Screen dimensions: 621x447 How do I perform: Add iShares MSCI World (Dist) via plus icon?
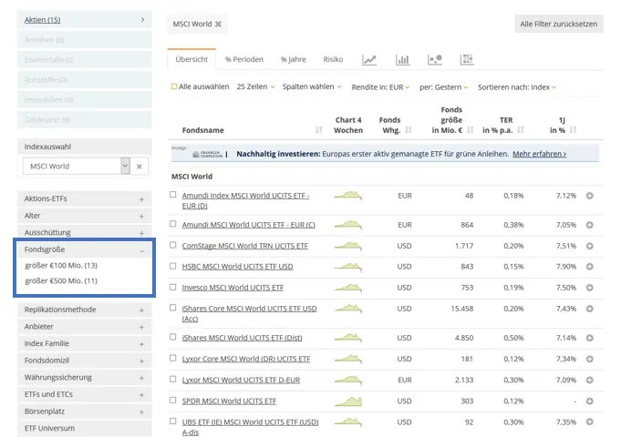[590, 338]
